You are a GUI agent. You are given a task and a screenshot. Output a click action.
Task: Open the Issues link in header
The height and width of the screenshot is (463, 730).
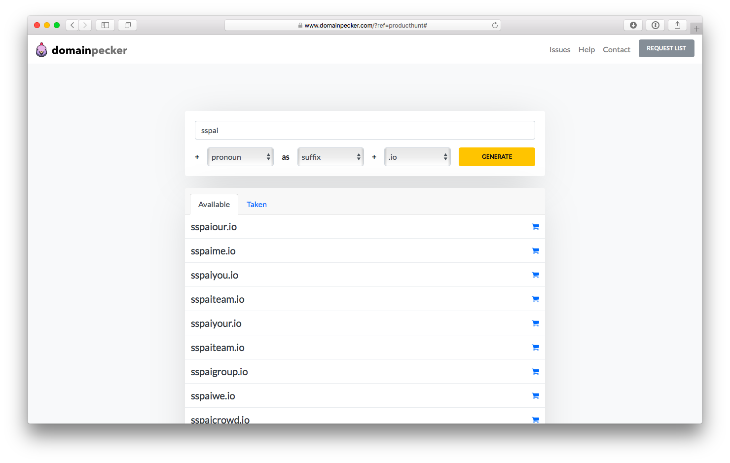559,50
